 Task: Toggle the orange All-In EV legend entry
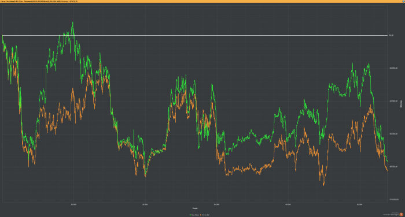pos(205,215)
